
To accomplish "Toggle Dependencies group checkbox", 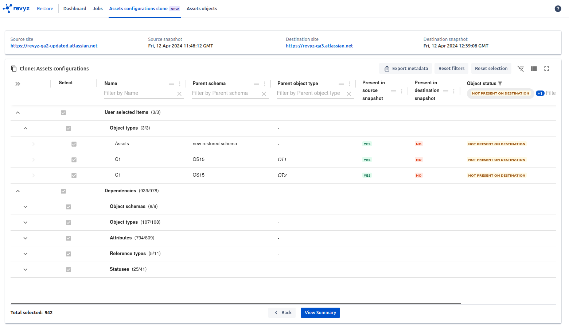I will click(x=63, y=191).
